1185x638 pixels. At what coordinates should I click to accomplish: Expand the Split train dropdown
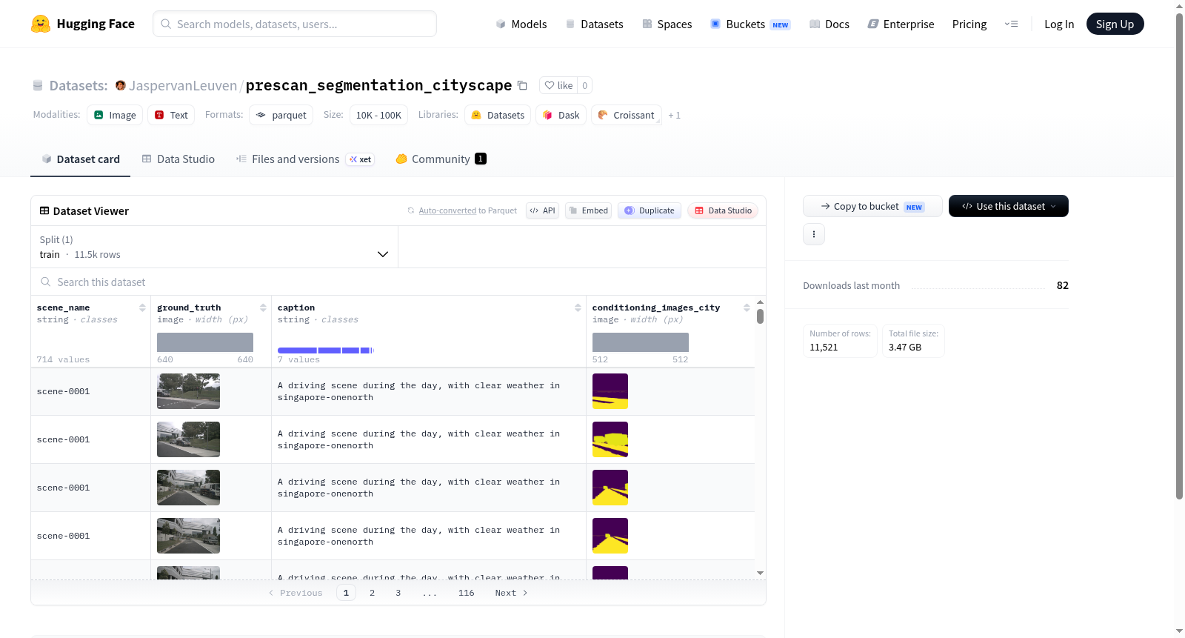tap(214, 247)
